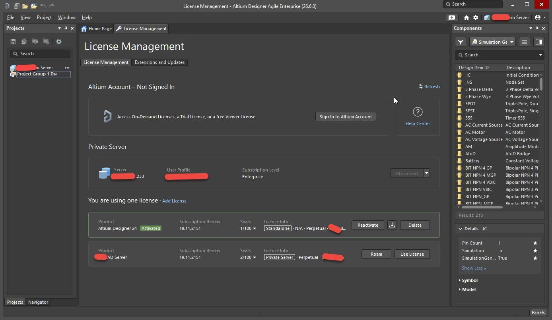Click the Altium logo icon in title bar

tap(7, 6)
